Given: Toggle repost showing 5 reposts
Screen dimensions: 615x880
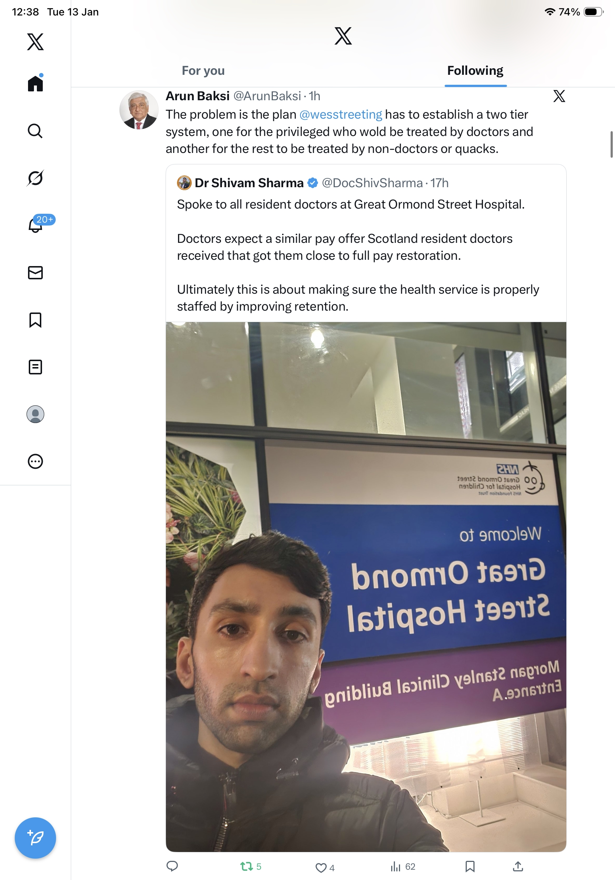Looking at the screenshot, I should tap(251, 867).
